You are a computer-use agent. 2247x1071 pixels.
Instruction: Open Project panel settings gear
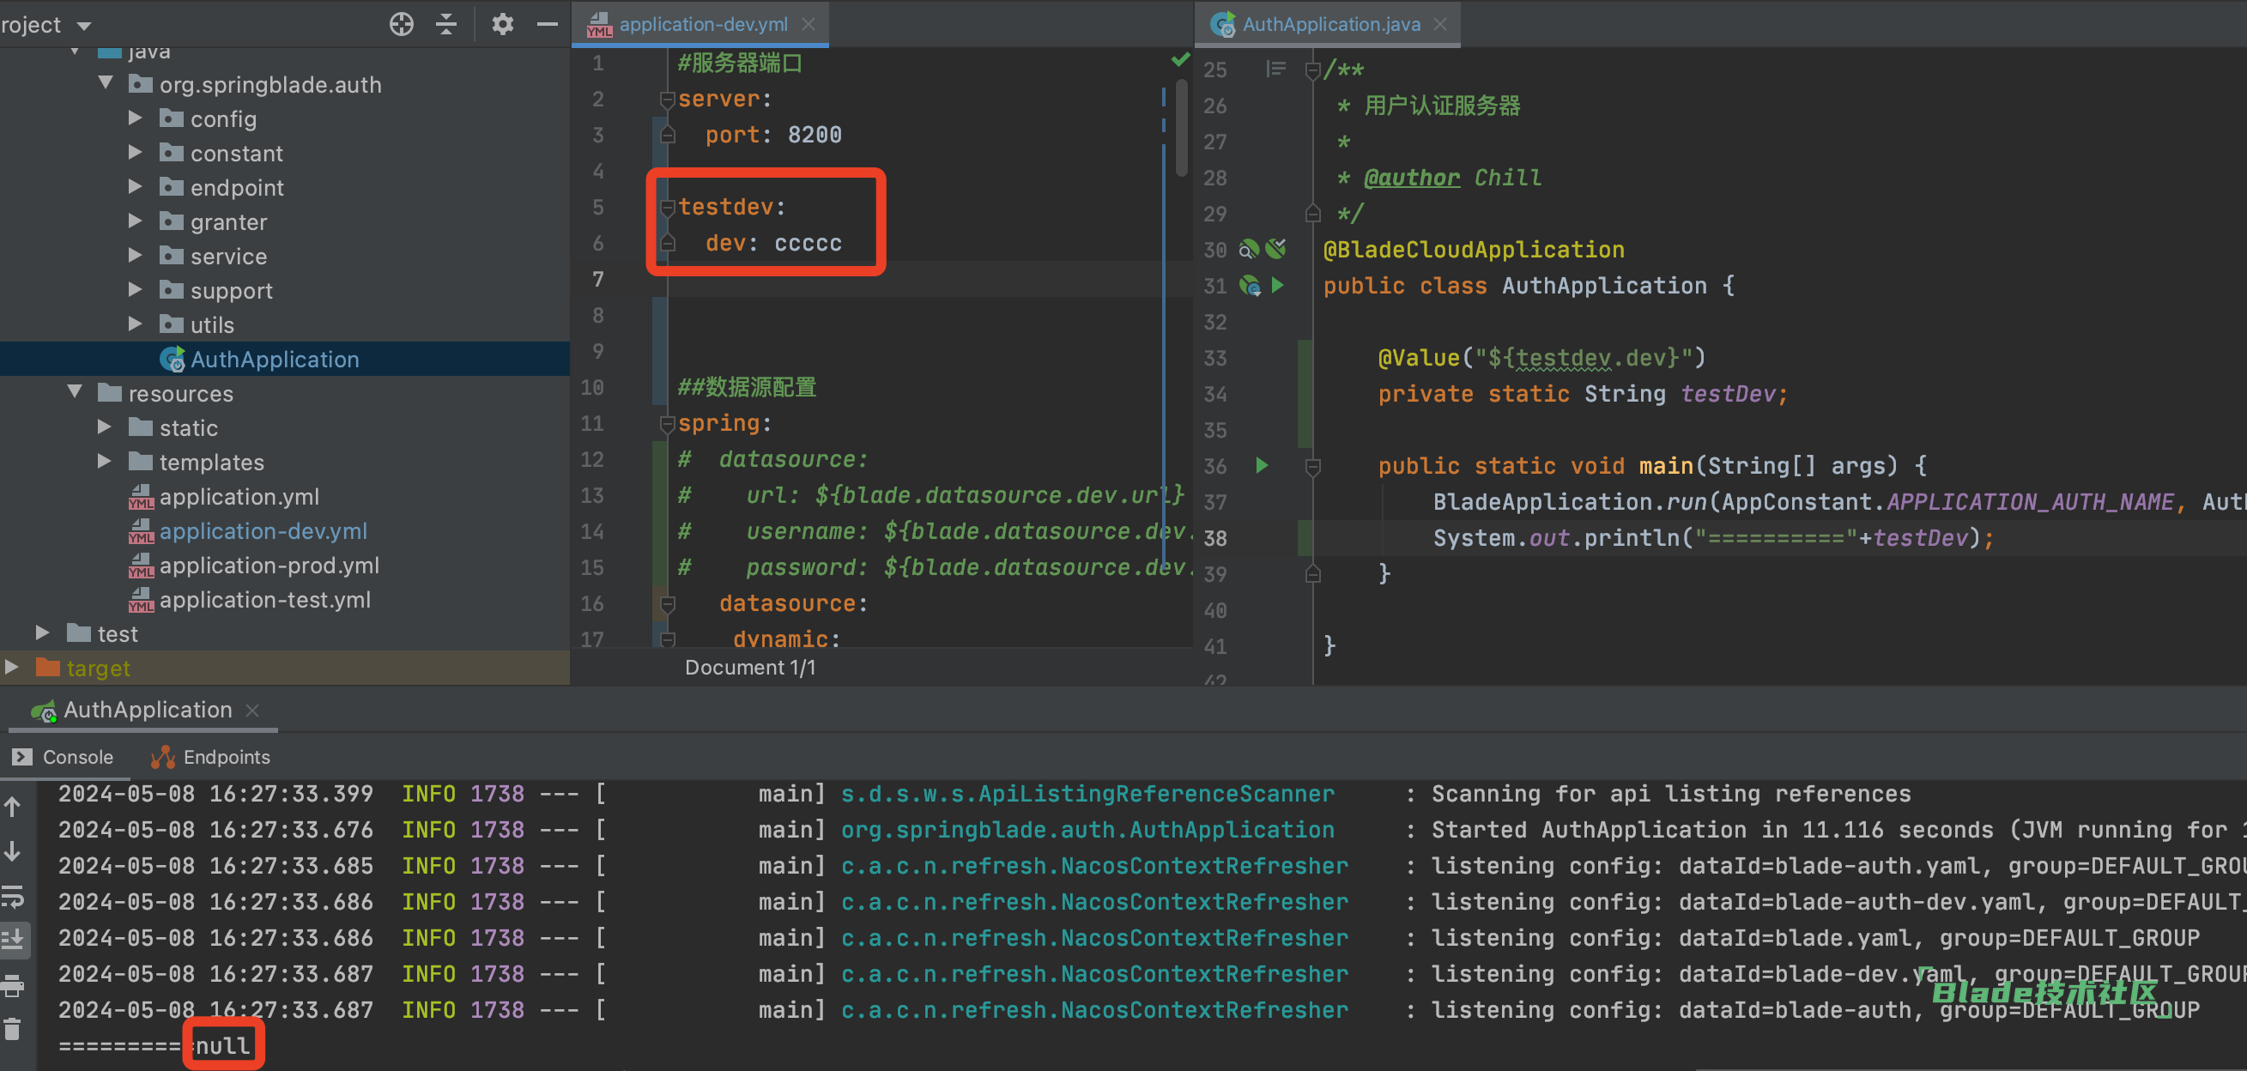pyautogui.click(x=502, y=23)
